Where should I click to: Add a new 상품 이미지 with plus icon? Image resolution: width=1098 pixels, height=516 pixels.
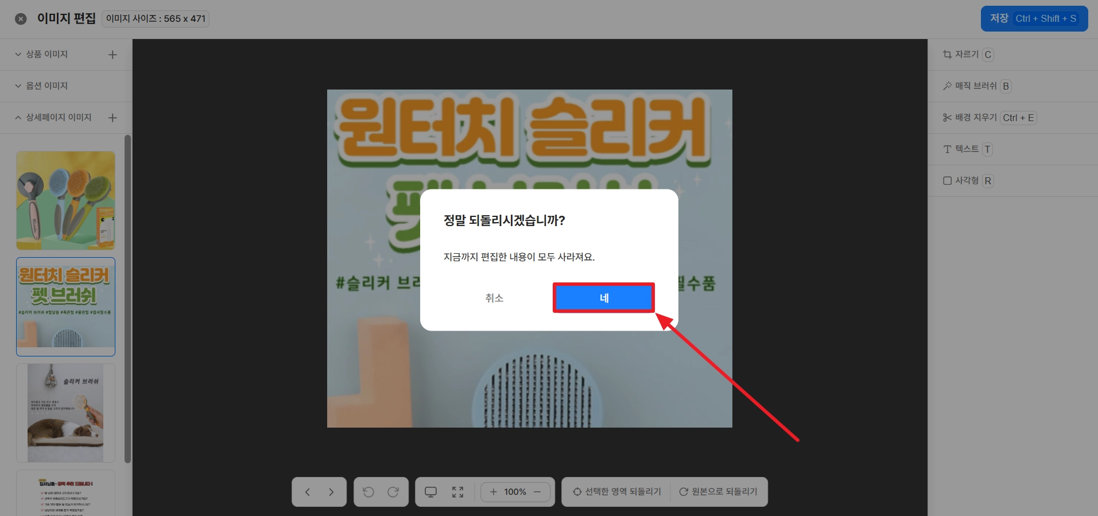[112, 55]
